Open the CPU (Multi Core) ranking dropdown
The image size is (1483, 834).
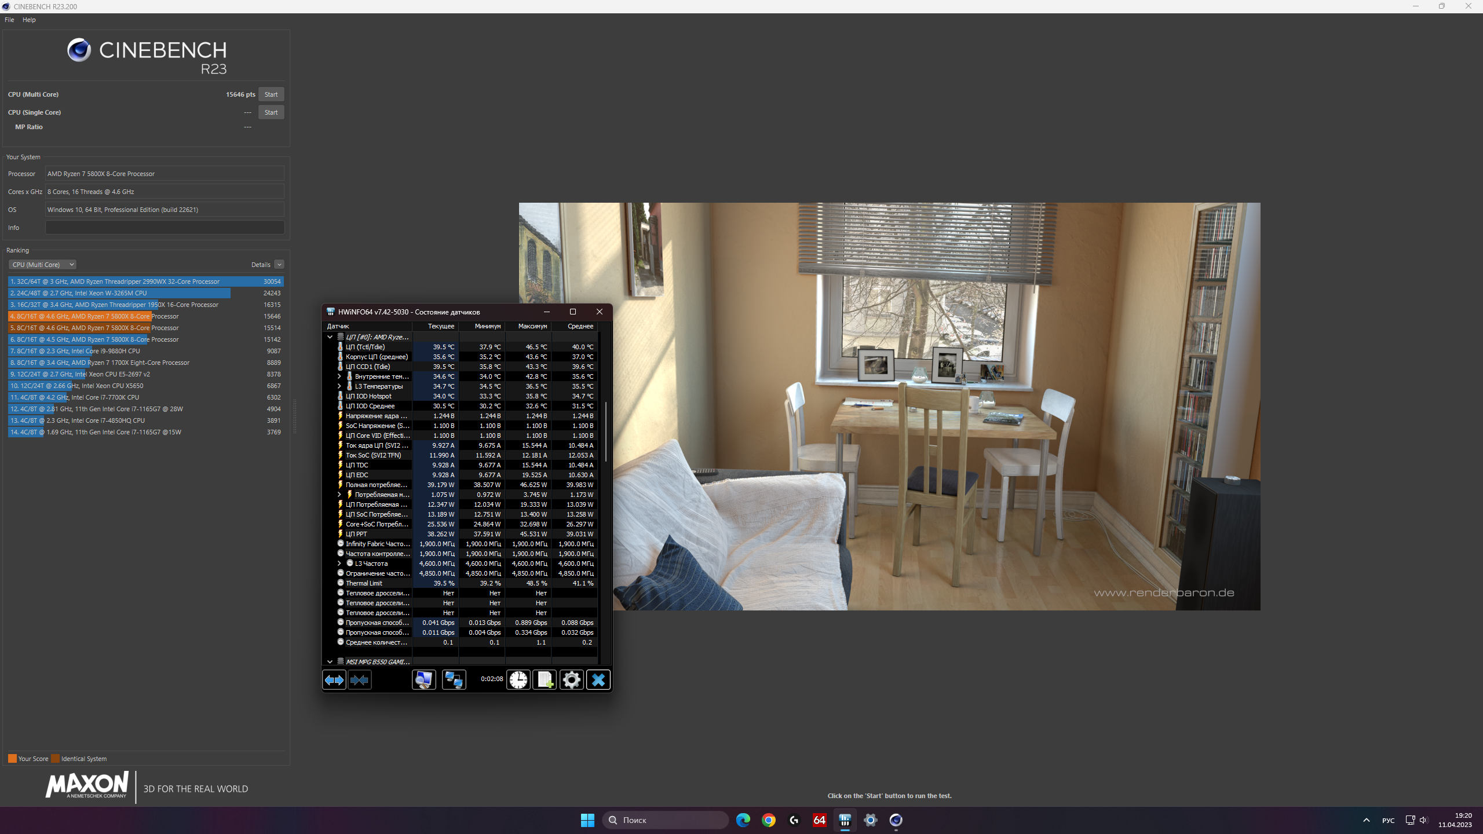pos(42,265)
